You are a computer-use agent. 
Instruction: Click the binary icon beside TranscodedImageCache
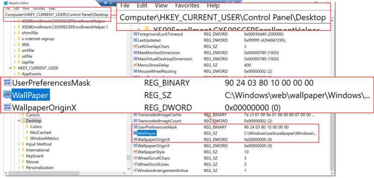tap(136, 114)
